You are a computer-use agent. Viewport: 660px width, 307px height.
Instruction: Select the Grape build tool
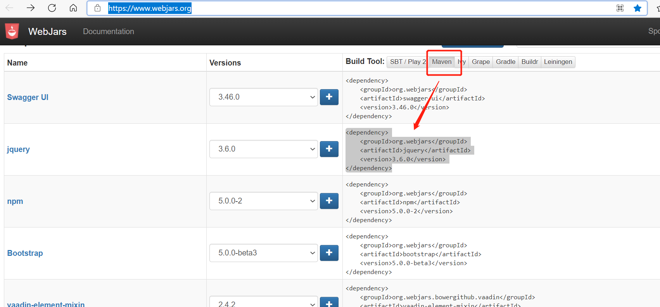[x=481, y=62]
